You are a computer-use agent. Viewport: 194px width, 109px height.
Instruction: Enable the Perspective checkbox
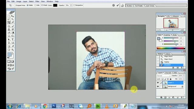74,5
